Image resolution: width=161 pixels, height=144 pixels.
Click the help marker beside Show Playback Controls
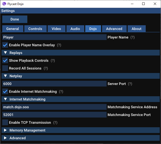click(x=53, y=60)
